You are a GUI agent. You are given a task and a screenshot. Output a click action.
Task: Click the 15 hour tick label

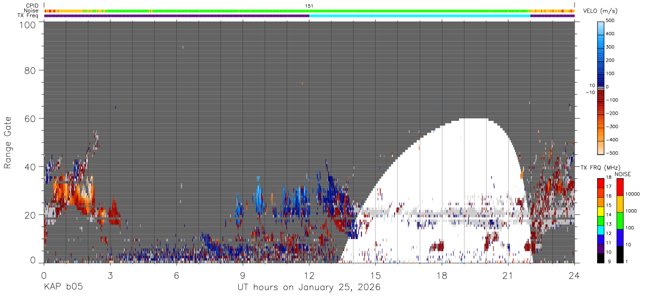[x=376, y=275]
